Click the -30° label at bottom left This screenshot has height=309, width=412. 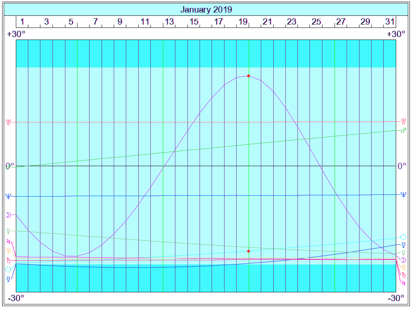[x=16, y=298]
